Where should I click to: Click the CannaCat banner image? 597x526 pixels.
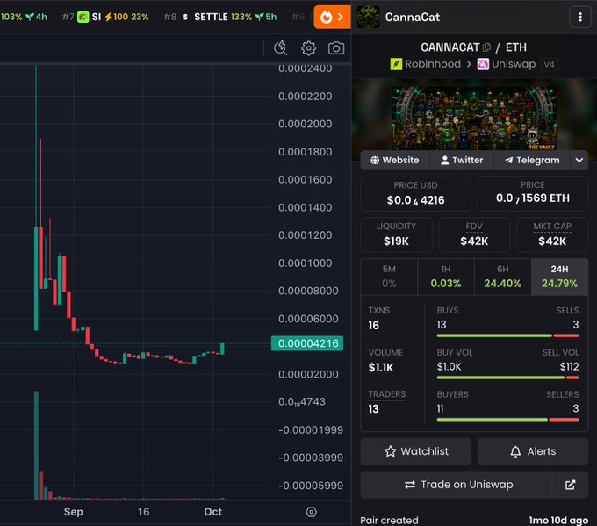[x=474, y=118]
